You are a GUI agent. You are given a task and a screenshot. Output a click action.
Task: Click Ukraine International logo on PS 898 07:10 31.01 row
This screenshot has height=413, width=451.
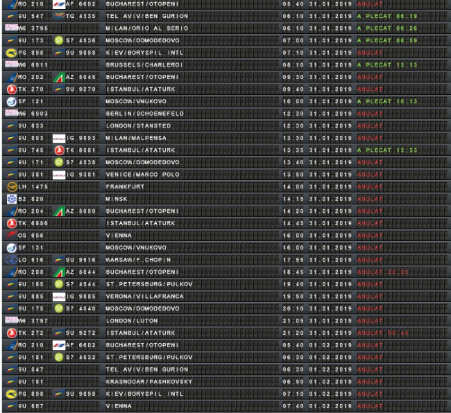pos(11,53)
